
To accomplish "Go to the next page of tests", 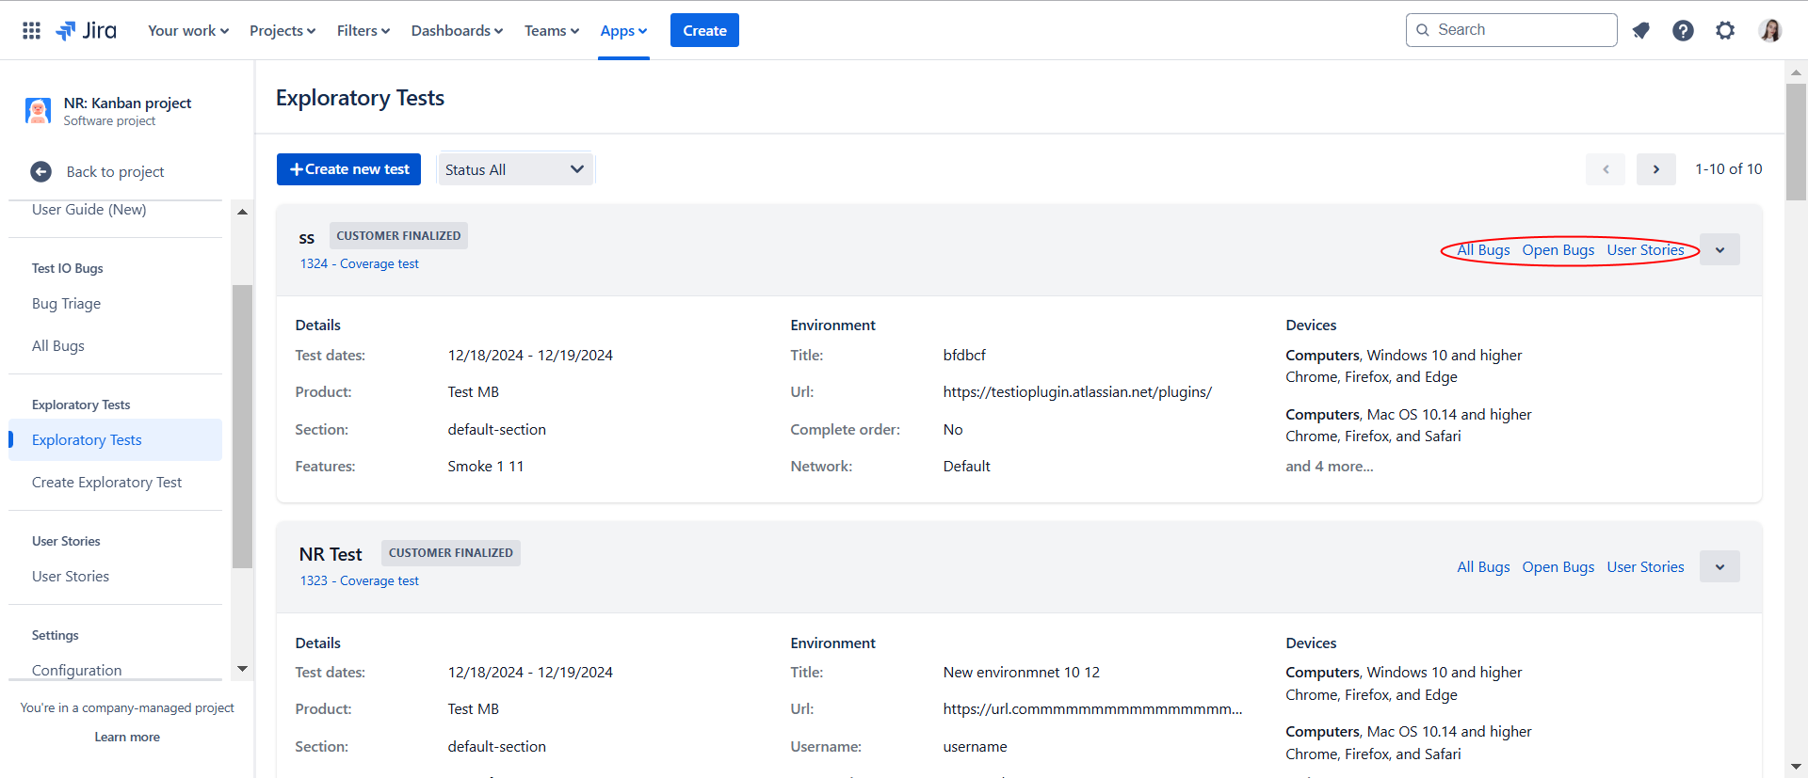I will (1655, 169).
